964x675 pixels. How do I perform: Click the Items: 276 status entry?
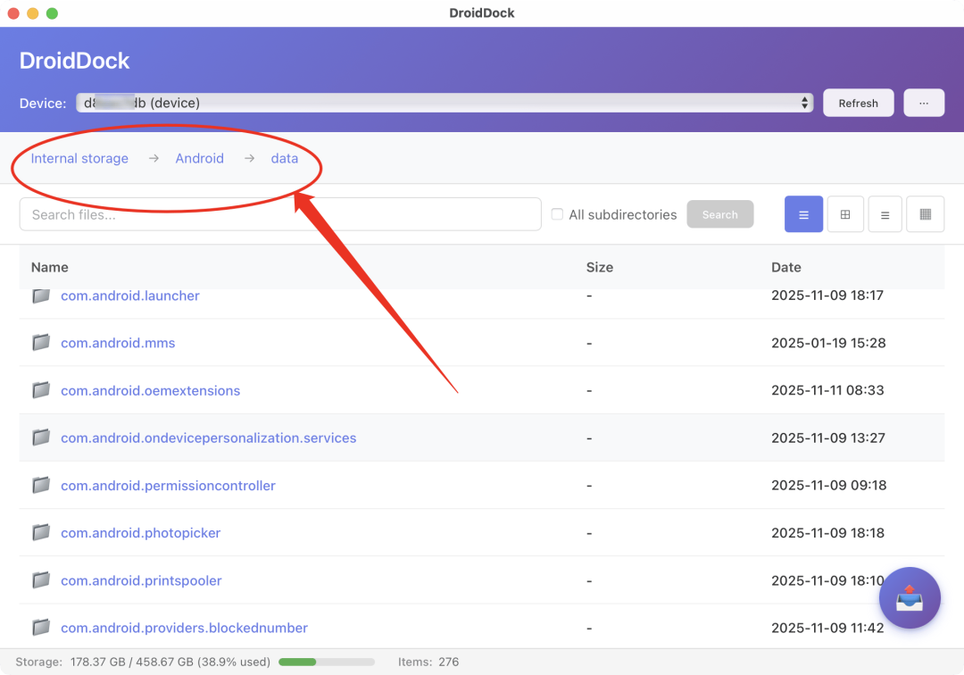pos(428,662)
